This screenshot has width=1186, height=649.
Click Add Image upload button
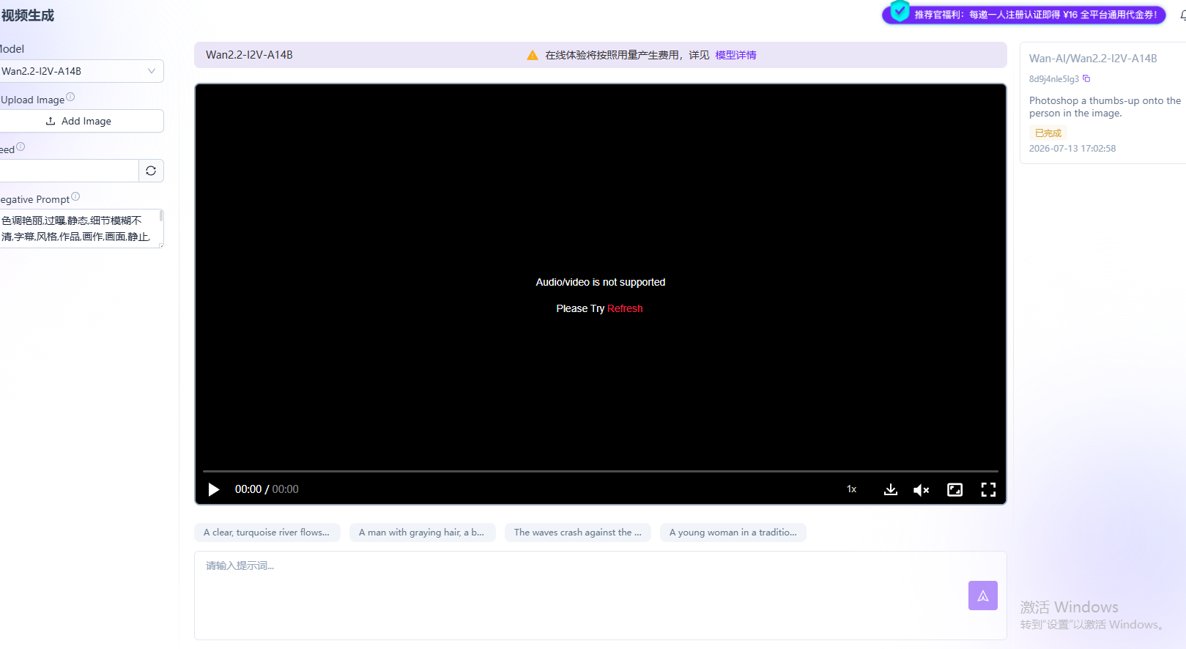pos(81,121)
